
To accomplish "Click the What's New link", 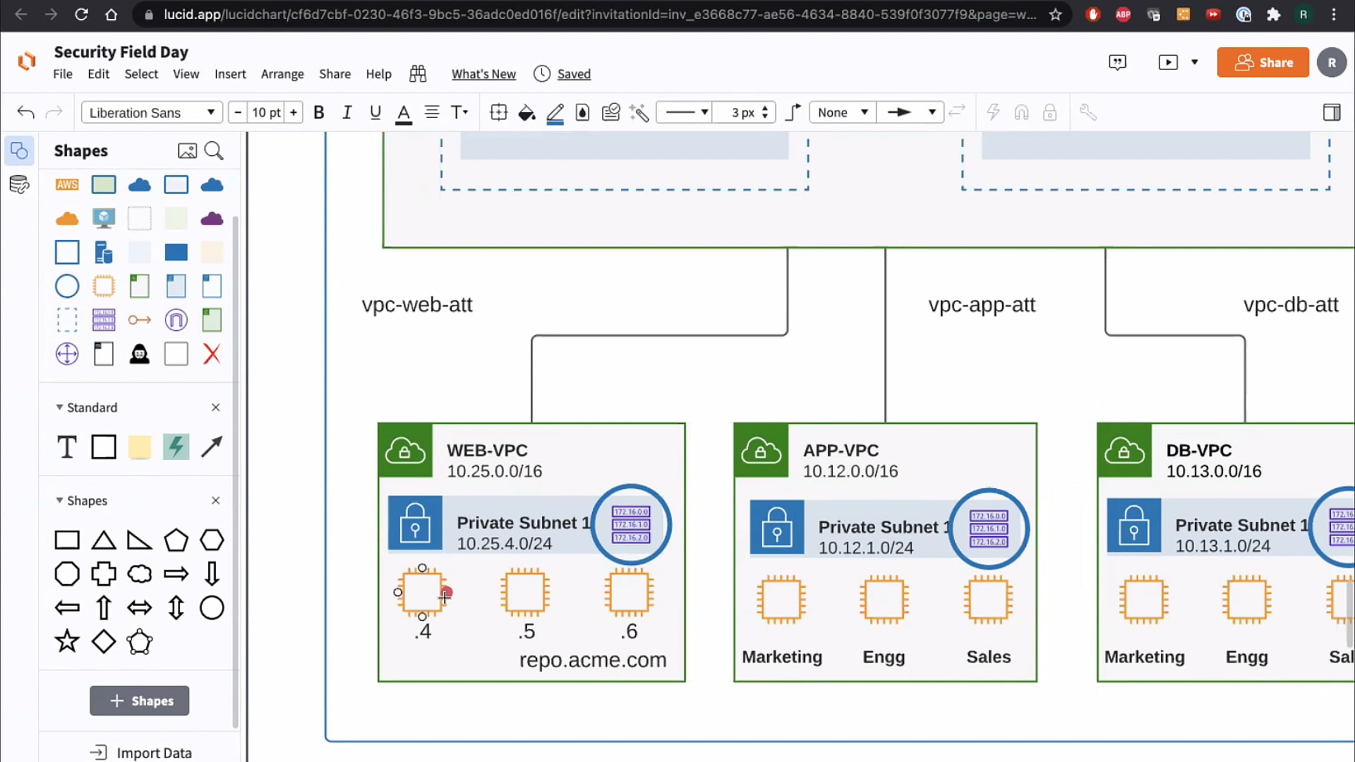I will (483, 74).
